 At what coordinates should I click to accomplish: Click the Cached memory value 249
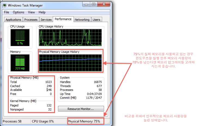coord(49,86)
